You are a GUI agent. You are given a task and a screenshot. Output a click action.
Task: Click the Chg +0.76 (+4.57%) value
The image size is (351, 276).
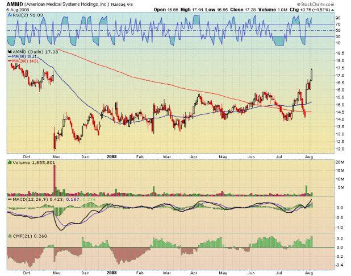pyautogui.click(x=310, y=10)
